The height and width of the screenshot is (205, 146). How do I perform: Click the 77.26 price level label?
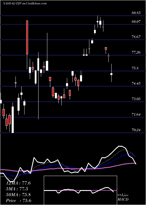point(136,52)
